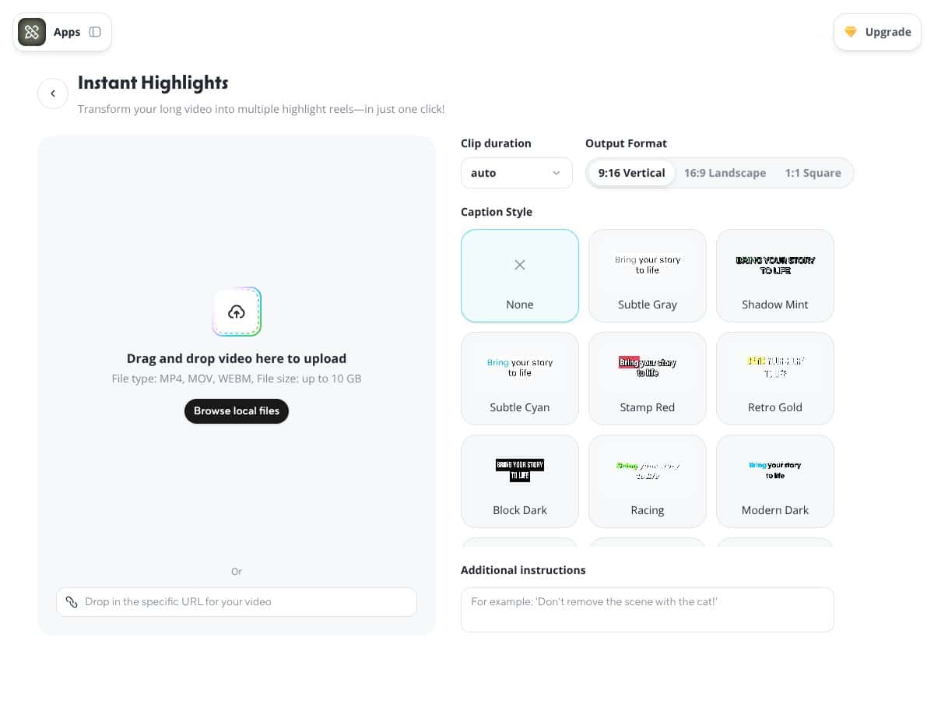Click the cloud upload icon

(x=237, y=312)
